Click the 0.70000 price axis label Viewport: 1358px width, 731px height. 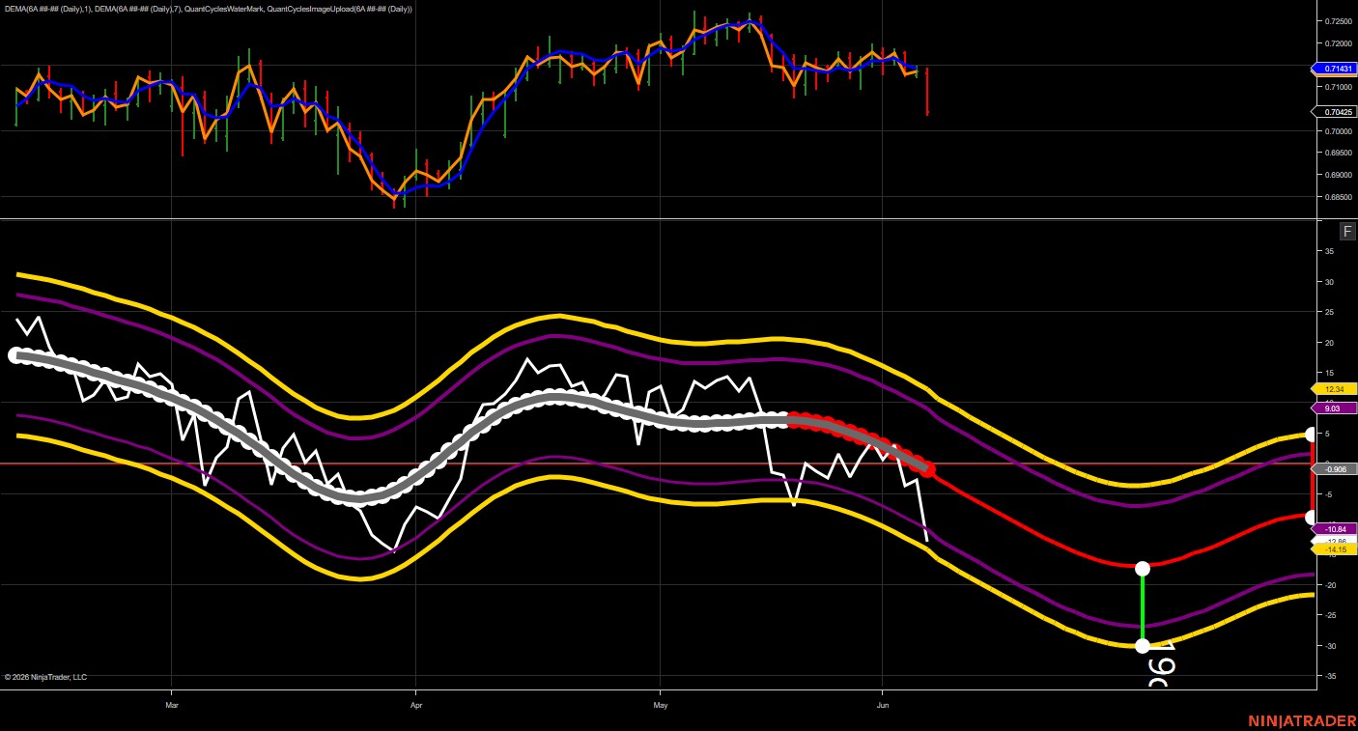tap(1338, 131)
